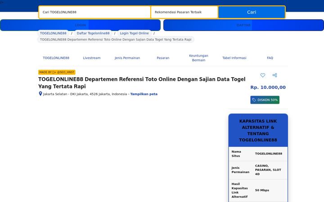Click the DAFTAR button
324x202 pixels.
pos(243,25)
